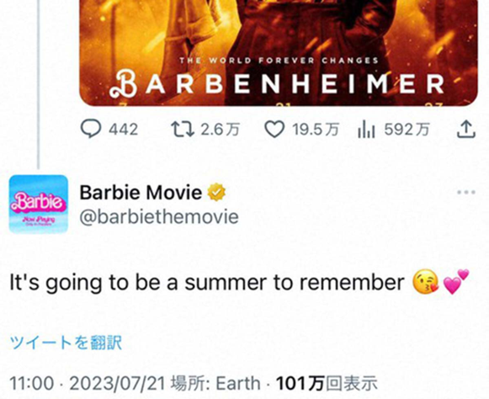Open the @barbiethemovie handle link
The width and height of the screenshot is (489, 399).
pos(159,216)
